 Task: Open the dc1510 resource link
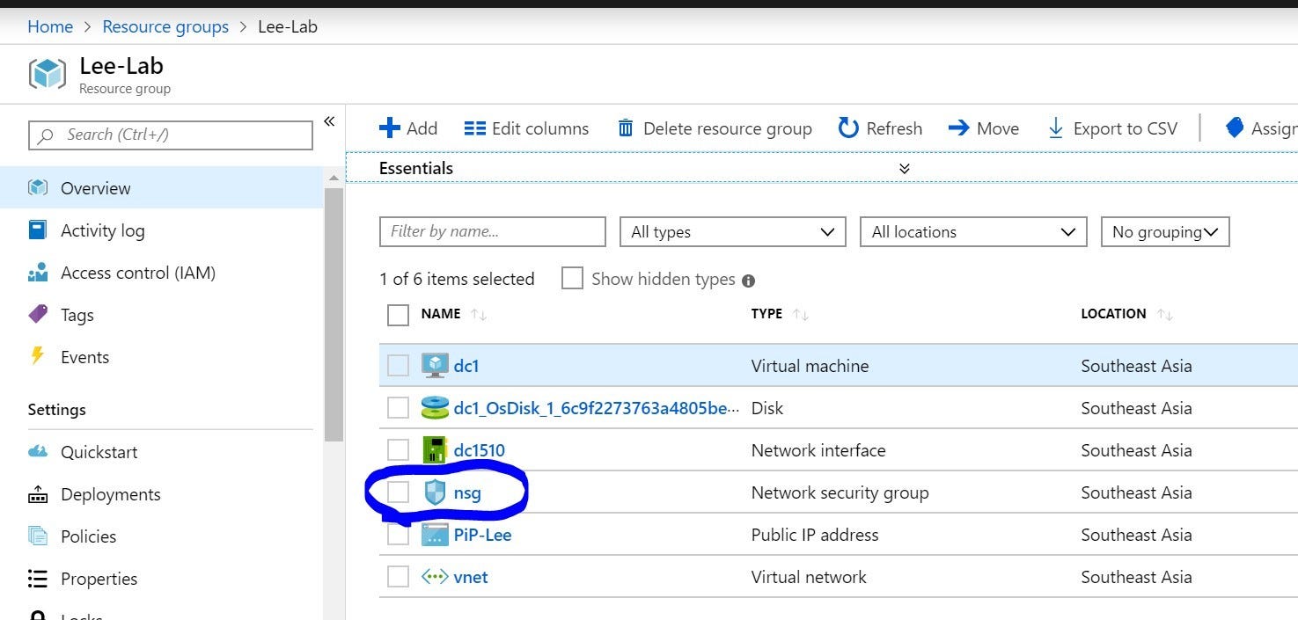tap(480, 449)
